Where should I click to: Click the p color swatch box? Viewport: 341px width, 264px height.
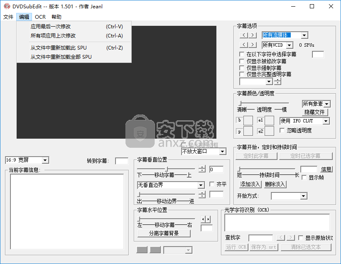(248, 131)
